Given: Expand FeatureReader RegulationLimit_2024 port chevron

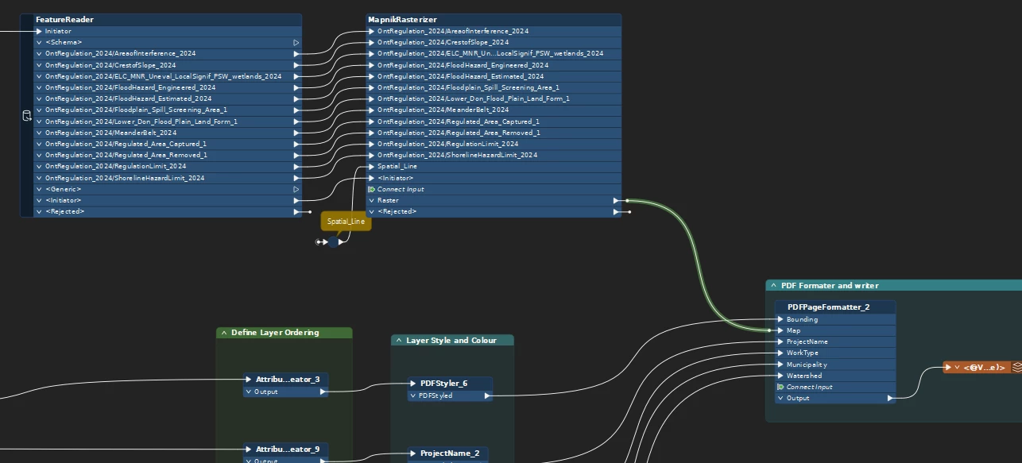Looking at the screenshot, I should click(39, 167).
